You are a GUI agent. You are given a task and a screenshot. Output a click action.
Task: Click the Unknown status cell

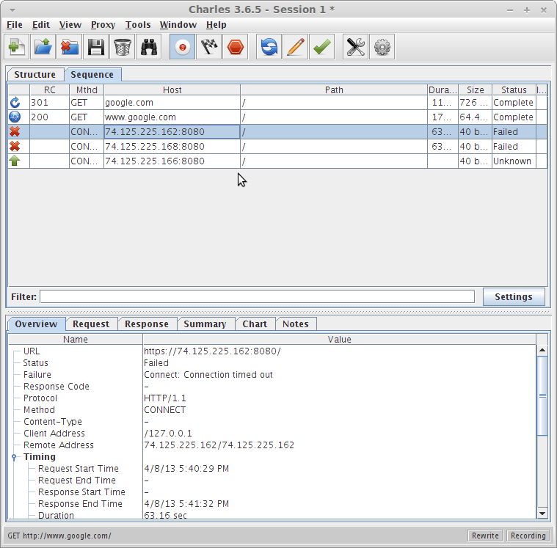514,161
